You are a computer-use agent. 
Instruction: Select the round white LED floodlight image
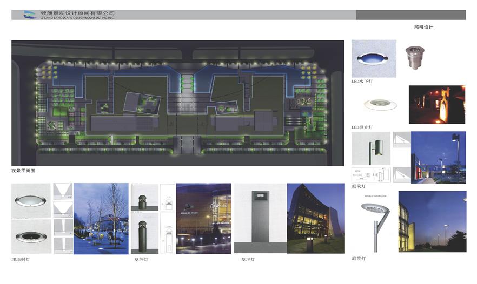click(374, 103)
